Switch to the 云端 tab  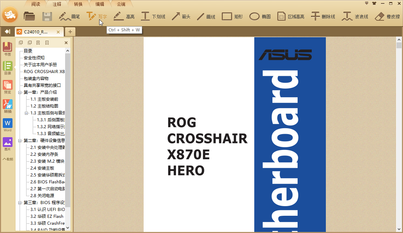click(121, 4)
